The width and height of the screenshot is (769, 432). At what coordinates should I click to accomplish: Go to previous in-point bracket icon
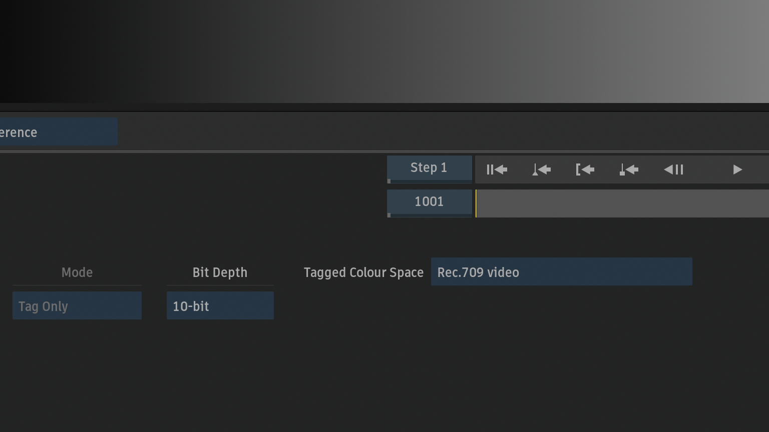[585, 169]
